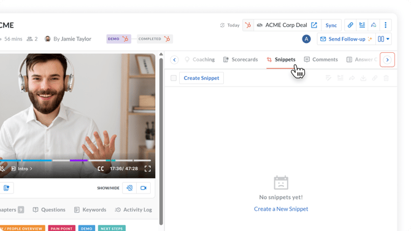Viewport: 411px width, 231px height.
Task: Click the participants count icon showing 2
Action: coord(32,39)
